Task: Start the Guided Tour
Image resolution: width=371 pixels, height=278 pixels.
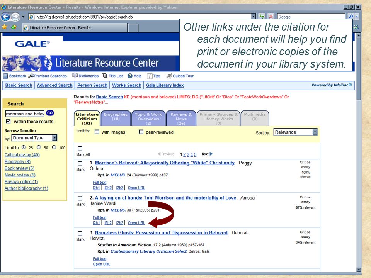Action: [x=180, y=76]
